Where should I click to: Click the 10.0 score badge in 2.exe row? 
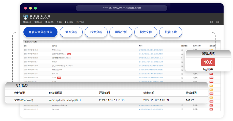pyautogui.click(x=211, y=78)
